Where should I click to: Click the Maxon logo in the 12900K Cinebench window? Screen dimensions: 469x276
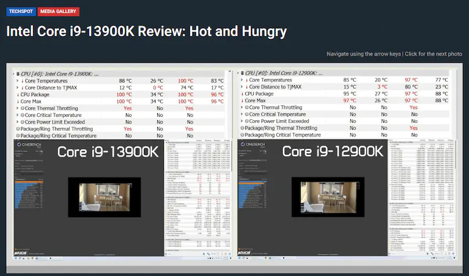click(244, 253)
